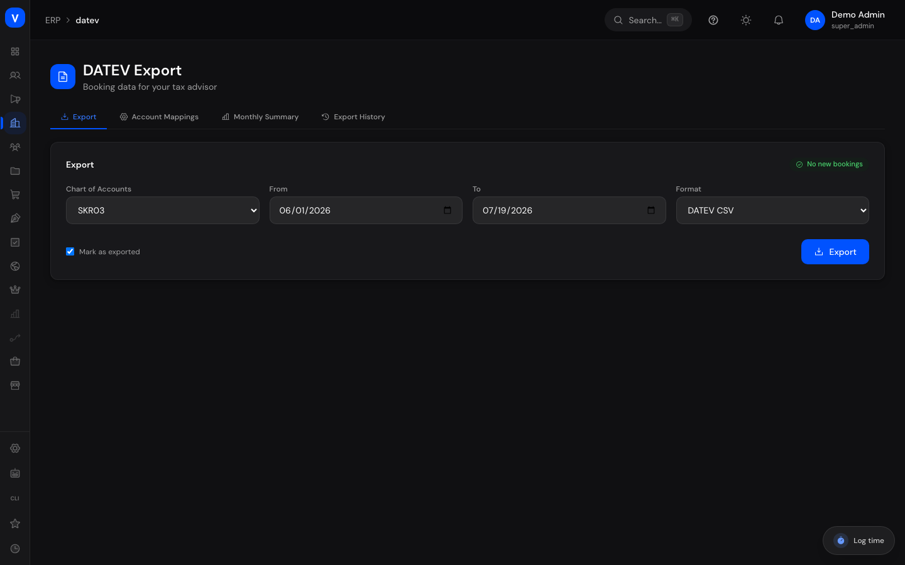Click the DA user avatar
Screen dimensions: 905x565
pyautogui.click(x=815, y=20)
